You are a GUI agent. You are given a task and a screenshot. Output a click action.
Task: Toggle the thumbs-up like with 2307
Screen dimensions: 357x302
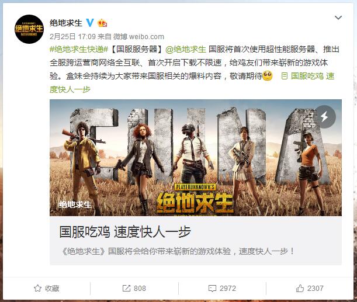click(x=310, y=289)
